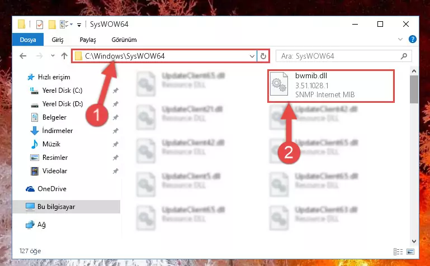
Task: Click the pin icon next to Yerel Disk (D:)
Action: [115, 104]
